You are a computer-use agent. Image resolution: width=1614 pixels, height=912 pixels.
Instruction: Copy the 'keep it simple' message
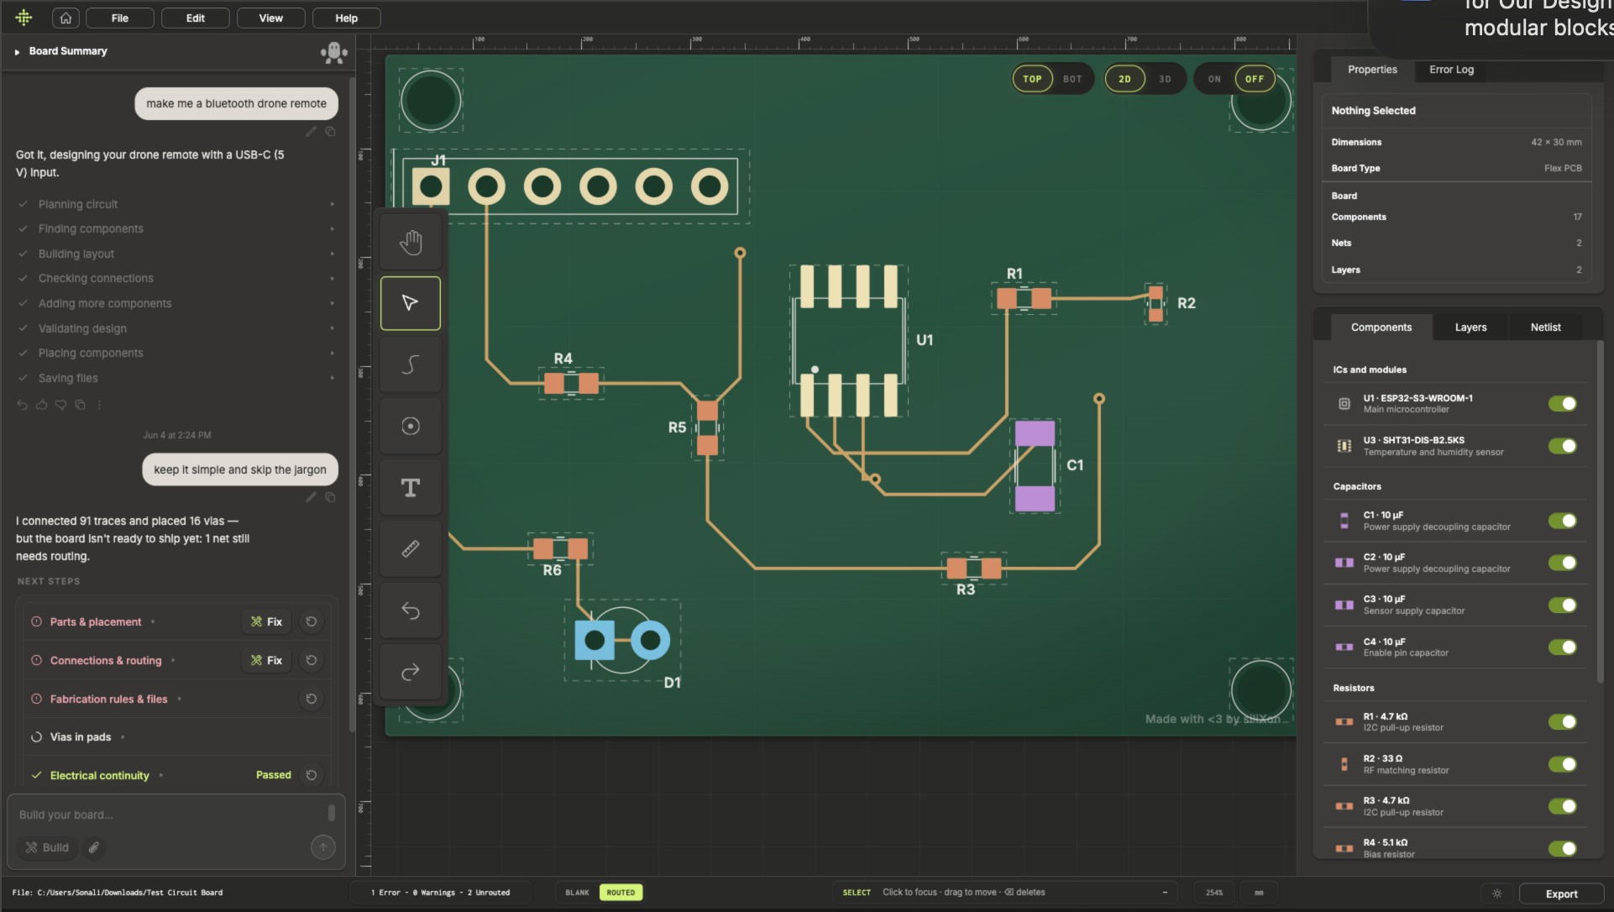[330, 497]
